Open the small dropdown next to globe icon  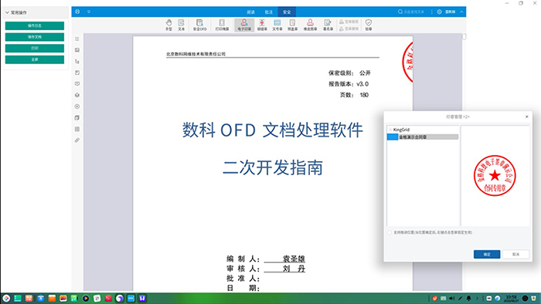89,12
